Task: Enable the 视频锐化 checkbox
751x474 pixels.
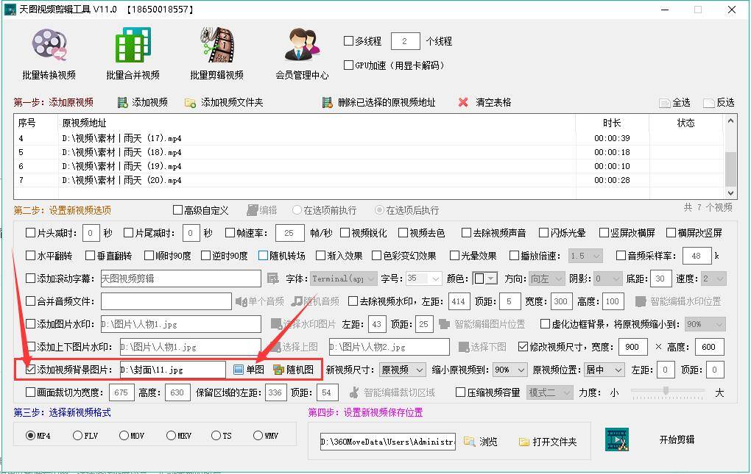Action: pyautogui.click(x=345, y=233)
